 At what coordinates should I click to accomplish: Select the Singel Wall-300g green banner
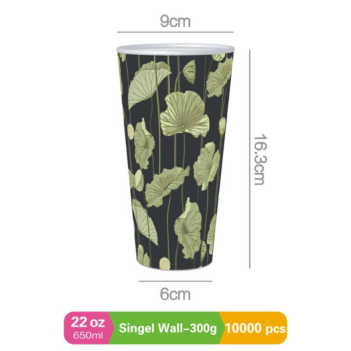tap(168, 328)
